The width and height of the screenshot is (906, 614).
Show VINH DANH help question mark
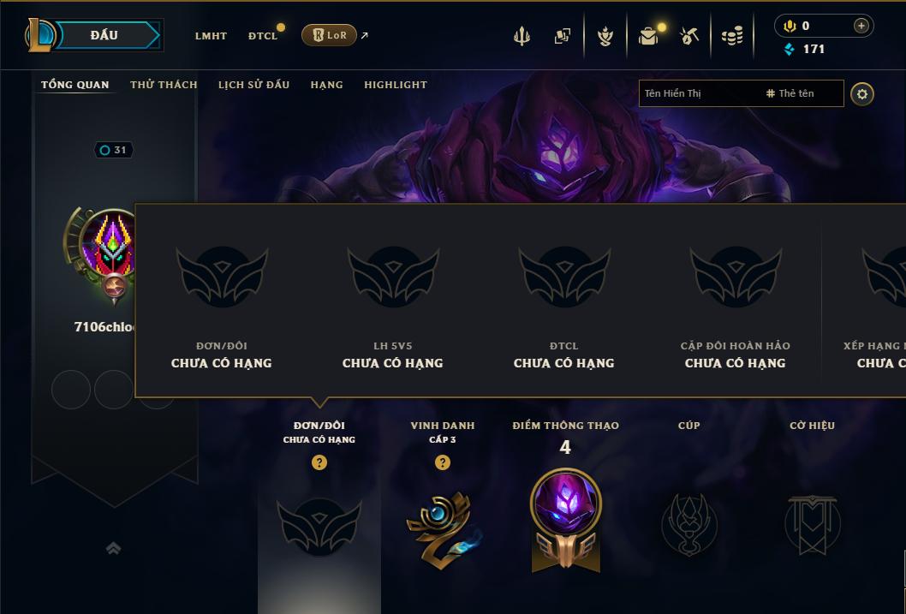(443, 462)
